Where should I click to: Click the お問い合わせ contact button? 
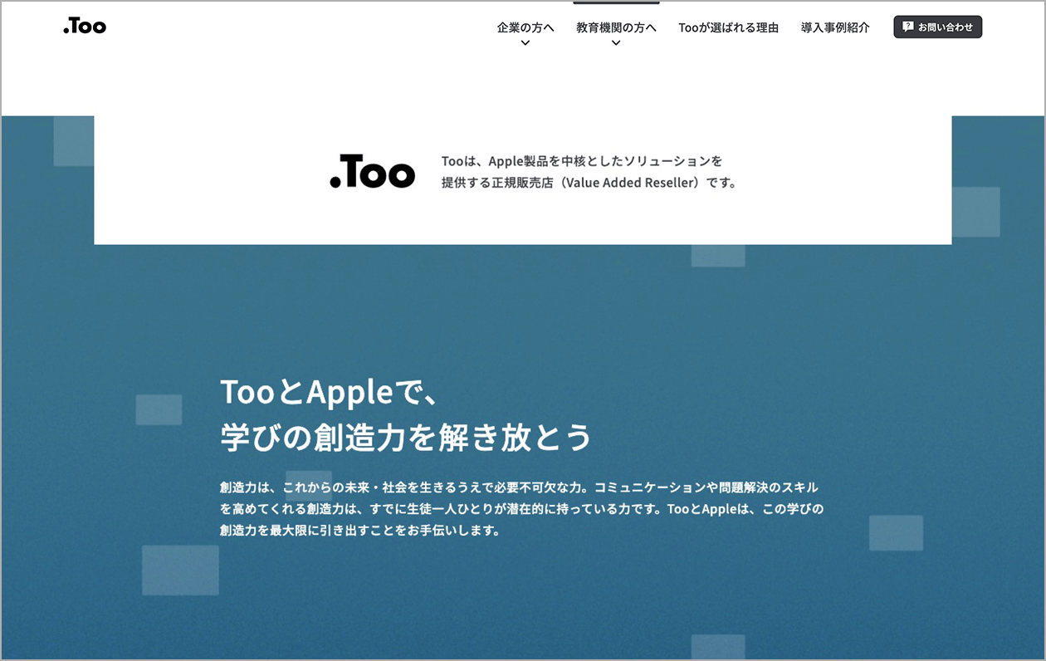coord(938,27)
